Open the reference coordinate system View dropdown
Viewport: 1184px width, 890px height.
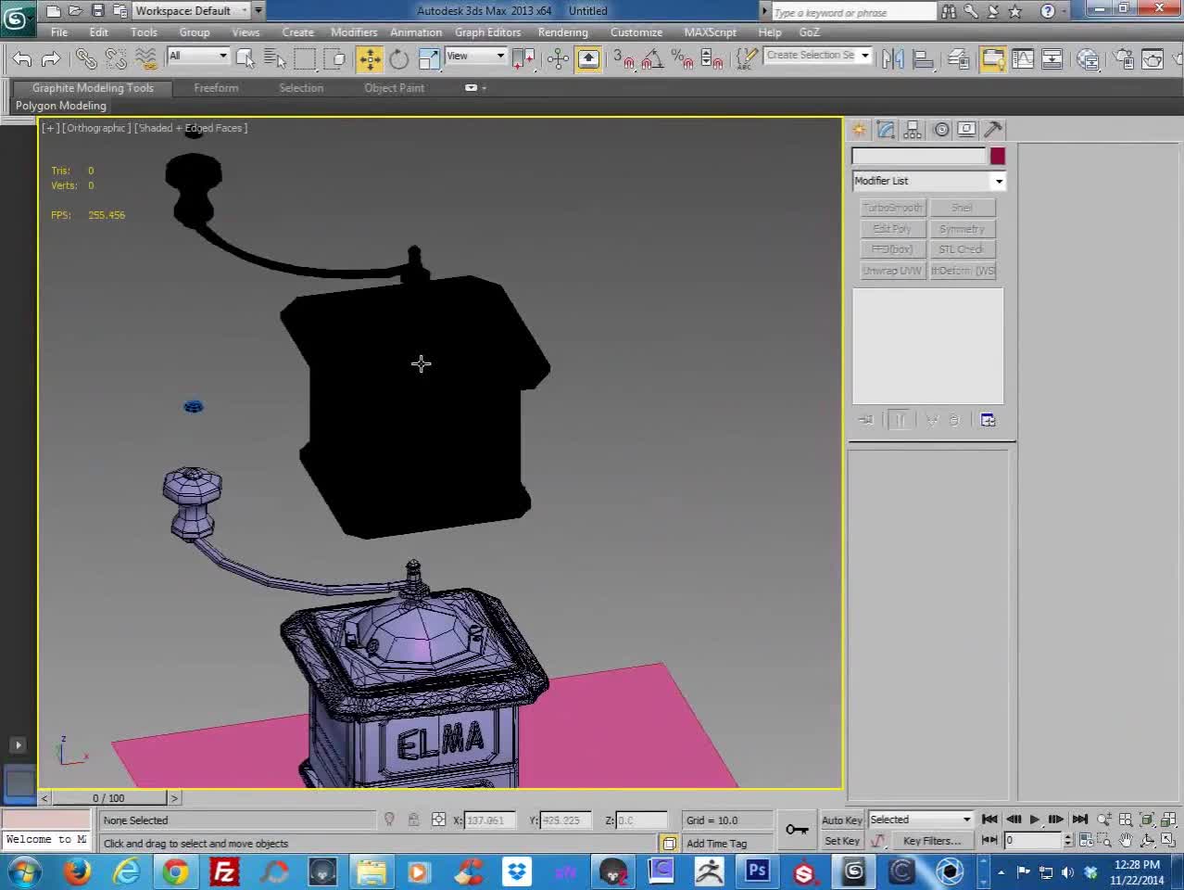(x=476, y=56)
